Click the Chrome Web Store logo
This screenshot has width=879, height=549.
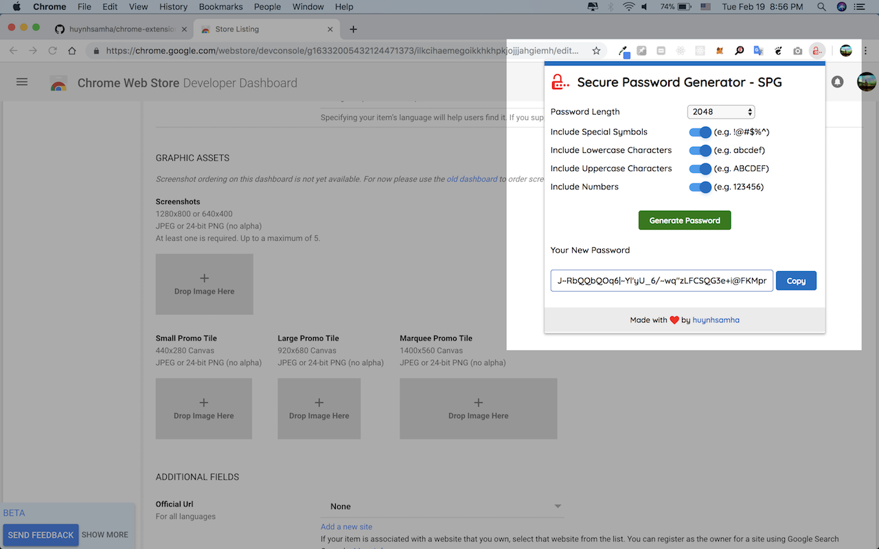(x=58, y=83)
